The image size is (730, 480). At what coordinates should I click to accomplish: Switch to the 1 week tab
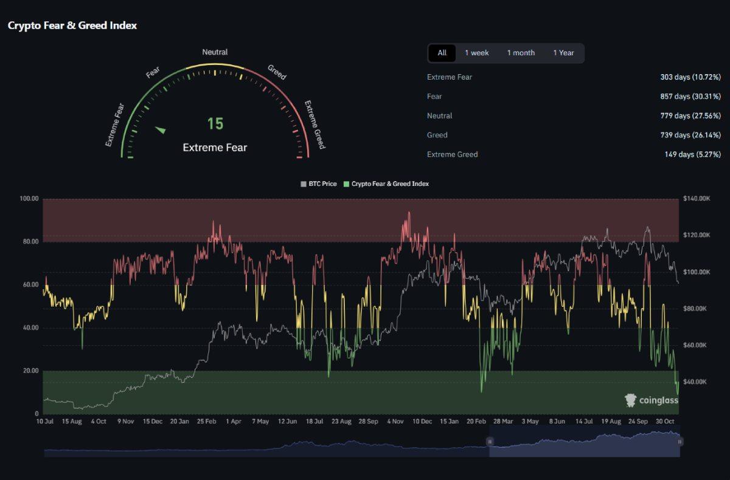click(x=476, y=53)
